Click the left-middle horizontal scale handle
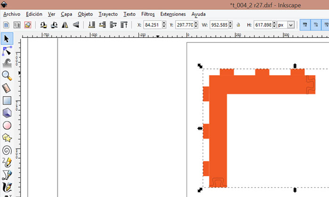The height and width of the screenshot is (197, 329). tap(200, 129)
